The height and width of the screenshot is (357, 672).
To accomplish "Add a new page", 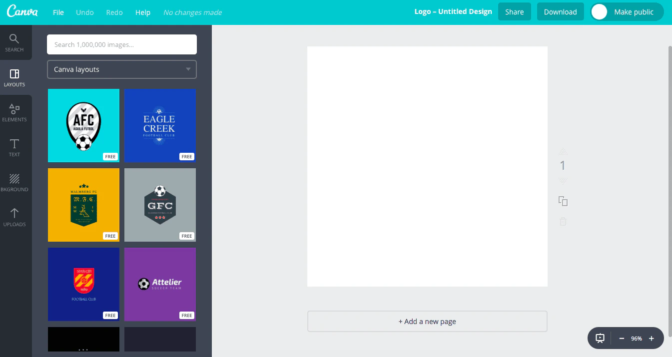I will (427, 322).
